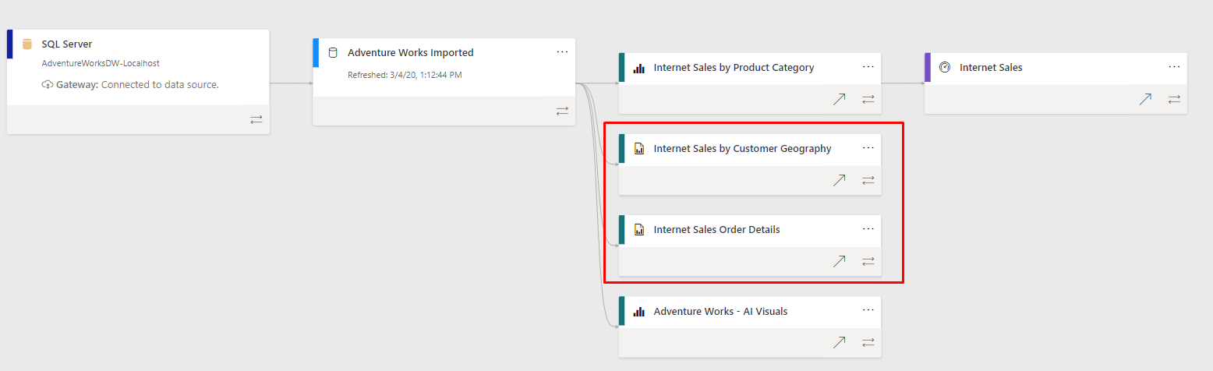
Task: Click the Internet Sales by Product Category report icon
Action: click(x=639, y=68)
